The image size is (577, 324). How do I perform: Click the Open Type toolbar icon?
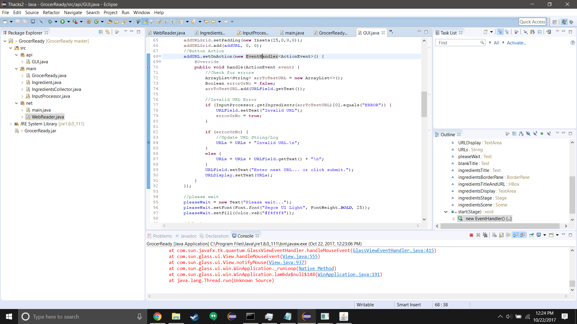(110, 22)
